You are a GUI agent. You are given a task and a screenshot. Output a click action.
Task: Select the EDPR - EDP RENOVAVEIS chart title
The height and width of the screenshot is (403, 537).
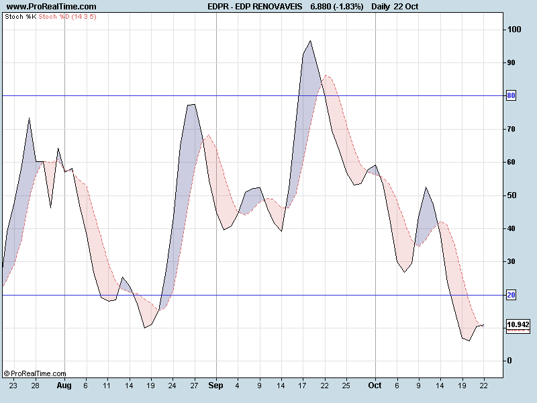(x=255, y=7)
